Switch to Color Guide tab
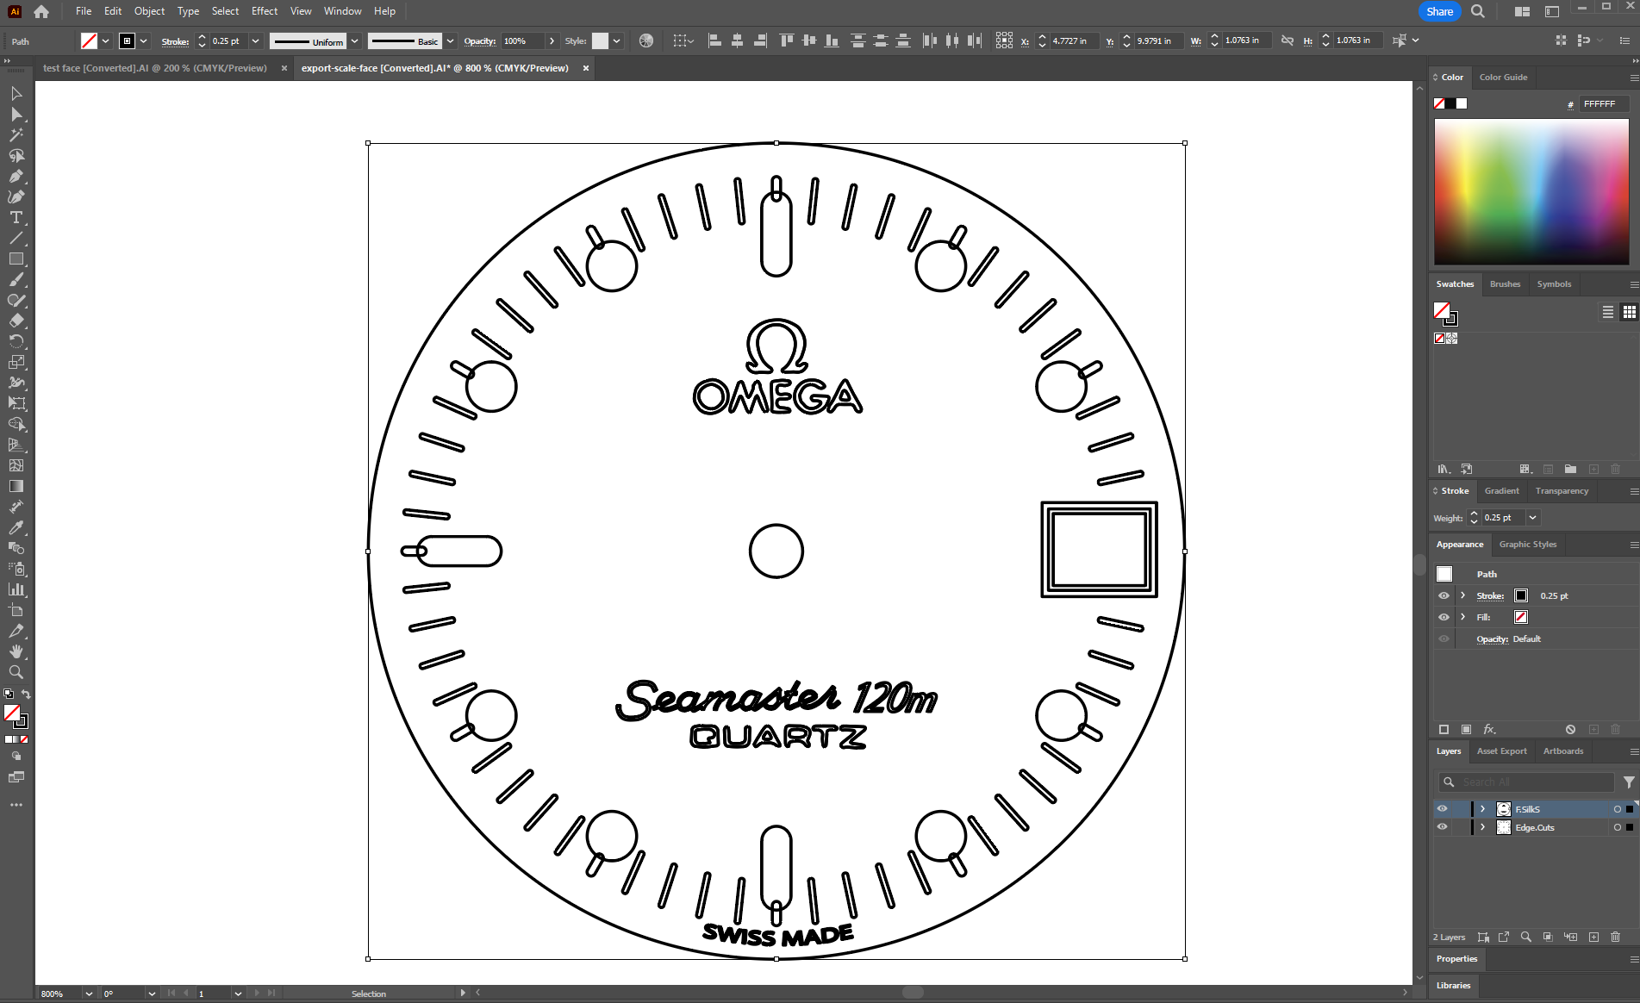Viewport: 1640px width, 1003px height. coord(1503,78)
